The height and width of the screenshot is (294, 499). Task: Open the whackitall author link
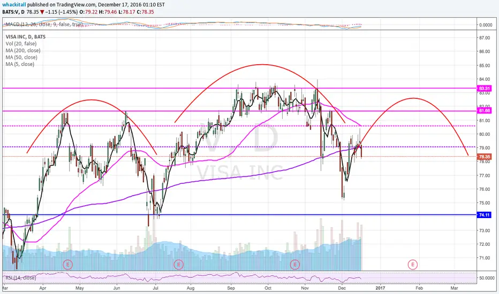(x=14, y=5)
